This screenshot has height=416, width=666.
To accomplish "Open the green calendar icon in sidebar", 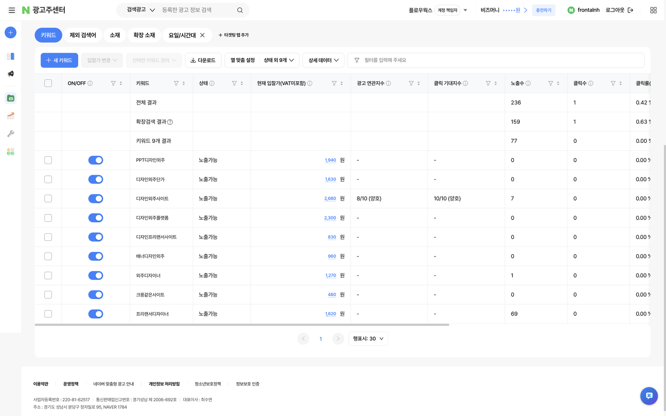I will 11,98.
